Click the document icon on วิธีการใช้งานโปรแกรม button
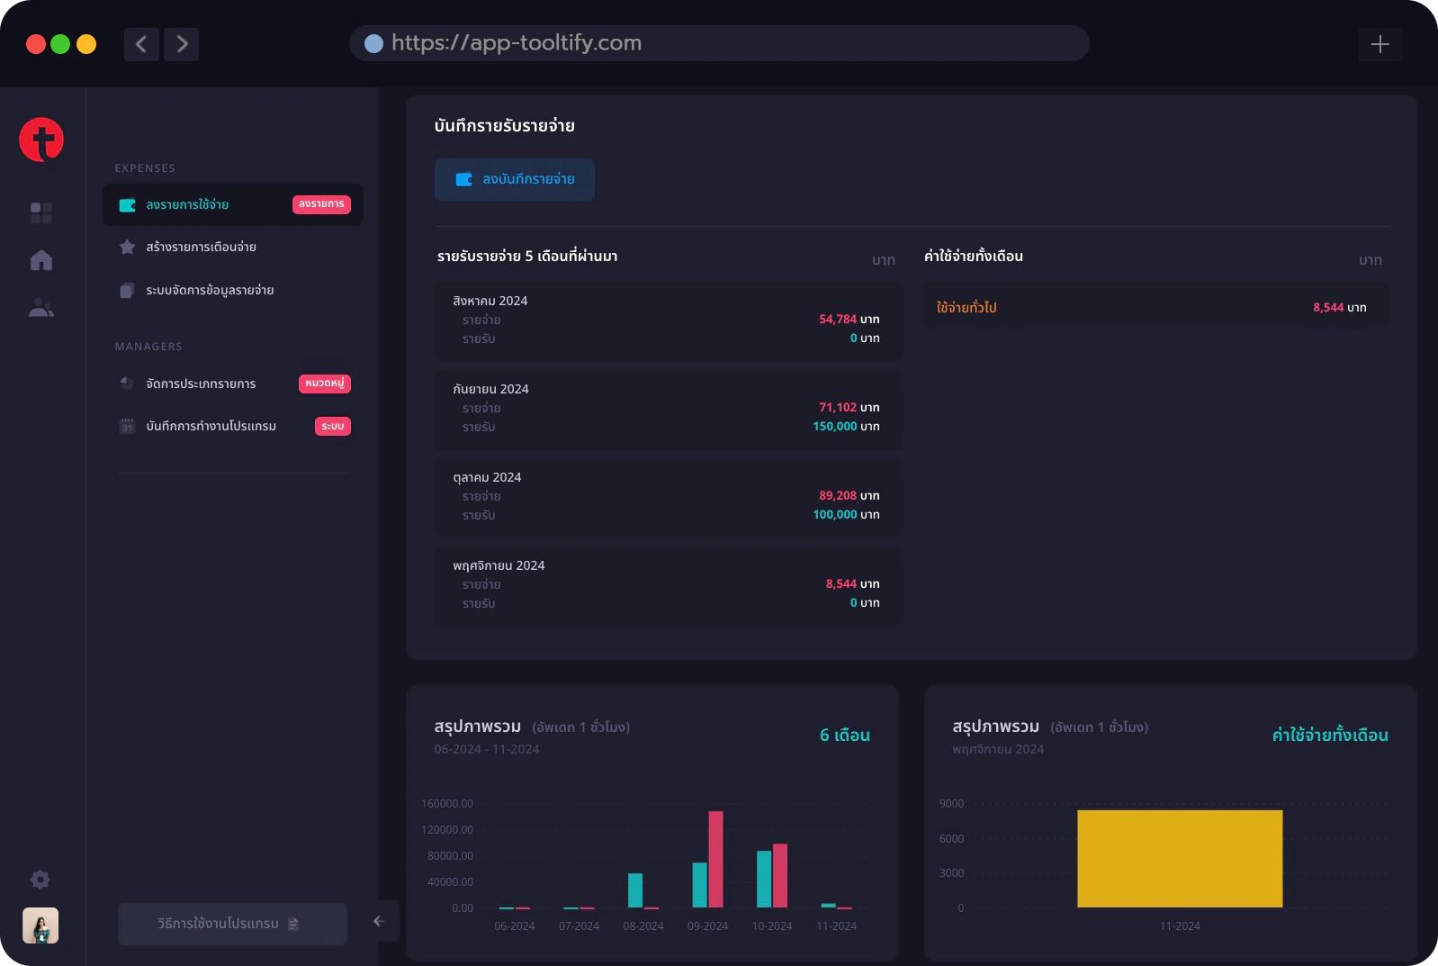 click(x=293, y=925)
